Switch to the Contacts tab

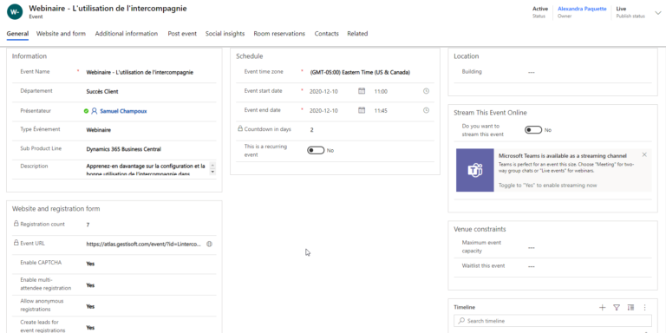click(327, 34)
